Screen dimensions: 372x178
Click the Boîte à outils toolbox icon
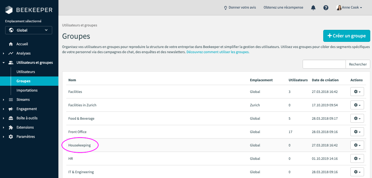point(11,118)
